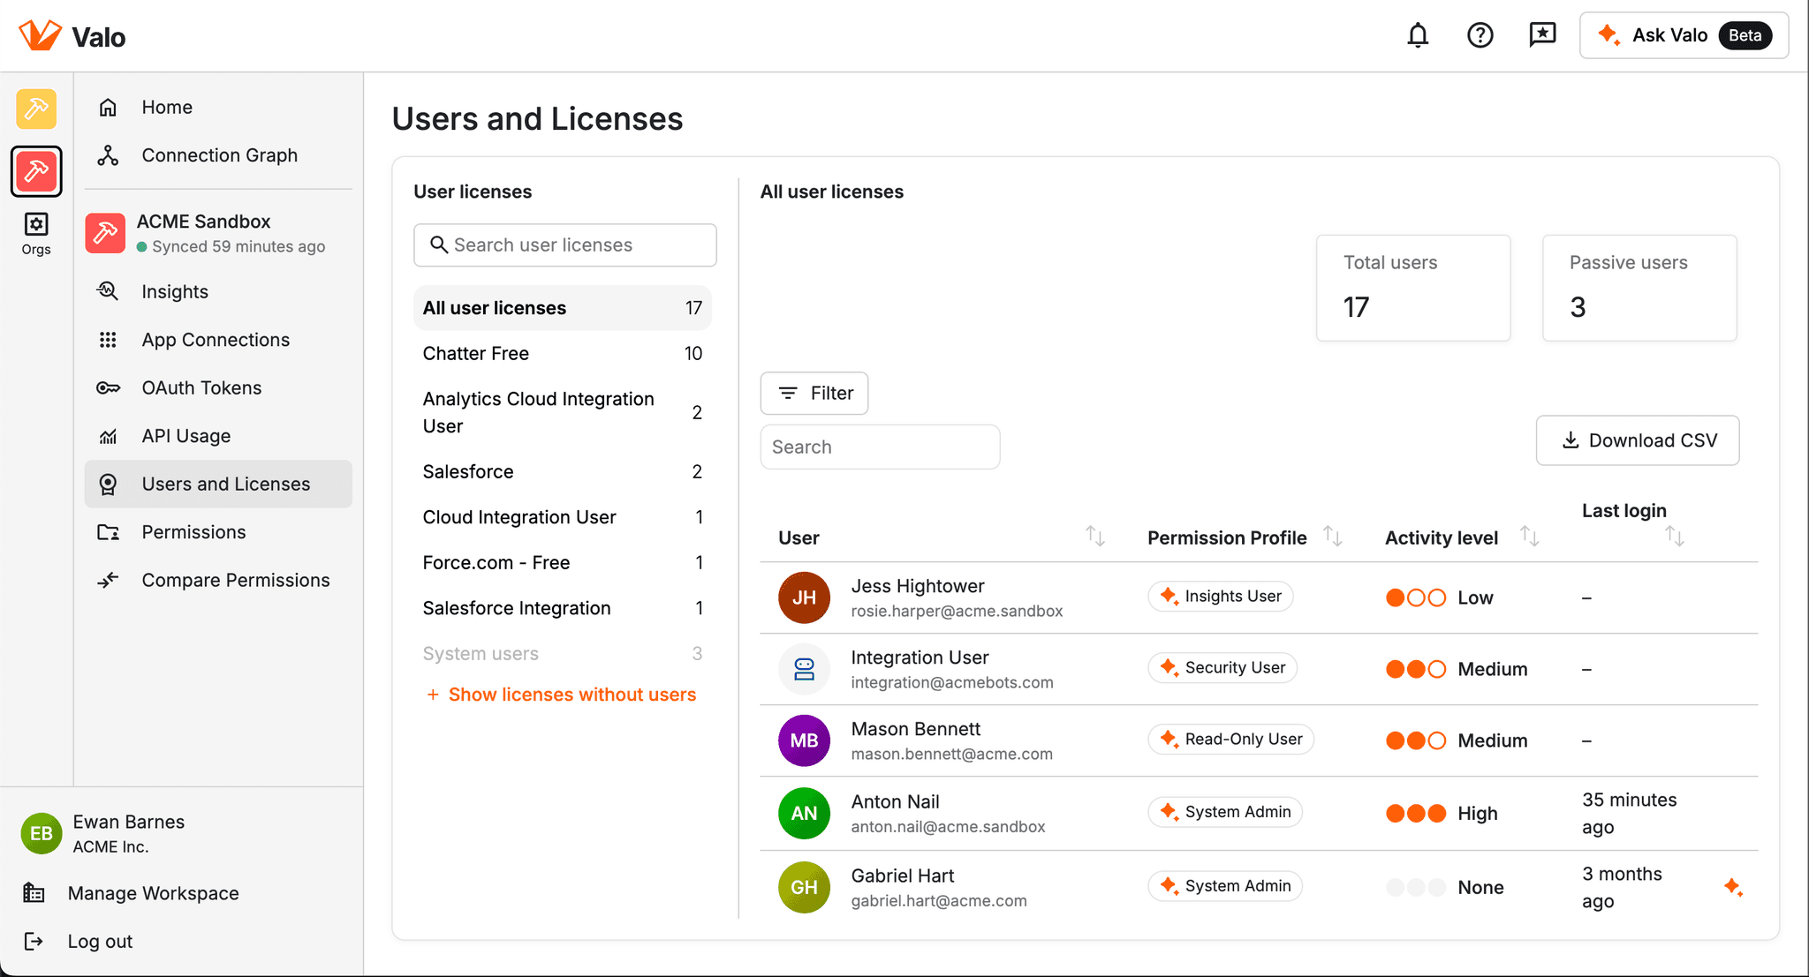This screenshot has height=977, width=1809.
Task: Expand licenses without users
Action: point(562,695)
